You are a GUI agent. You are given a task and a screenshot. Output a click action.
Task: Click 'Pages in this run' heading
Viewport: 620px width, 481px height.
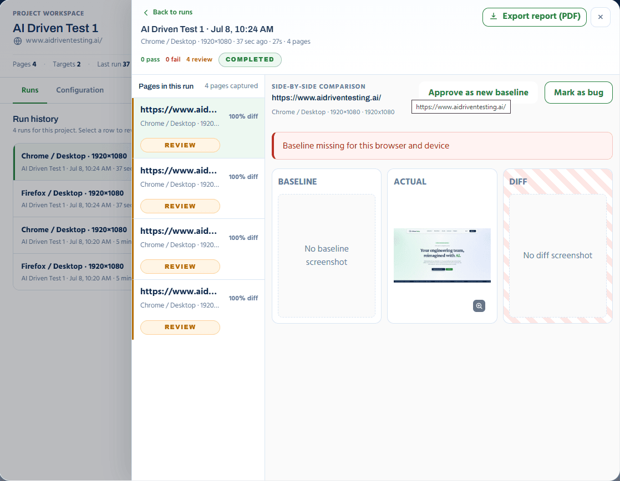(x=166, y=86)
